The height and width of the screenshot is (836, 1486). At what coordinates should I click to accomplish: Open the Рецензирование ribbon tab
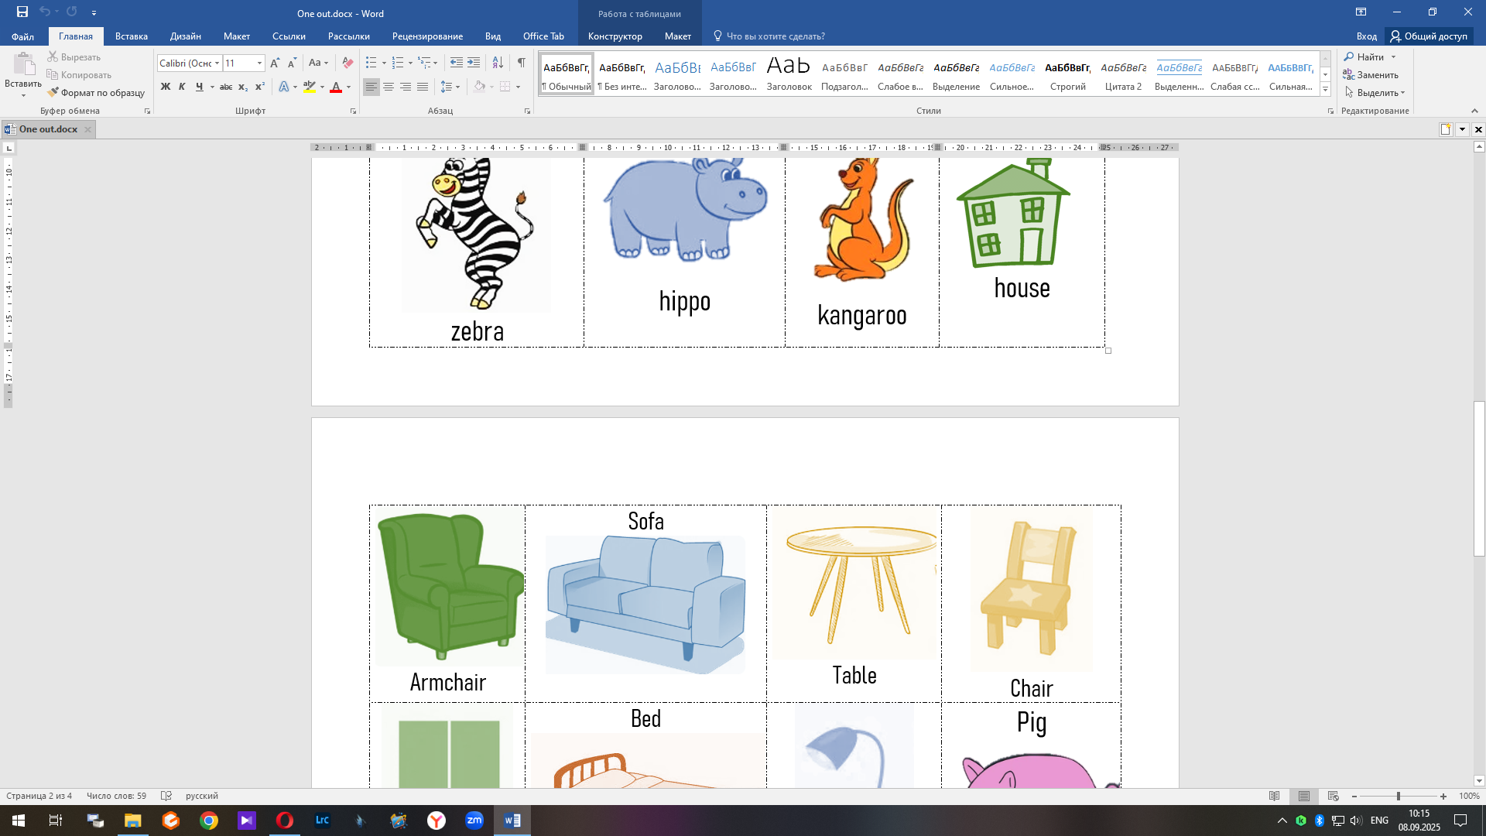pos(427,36)
